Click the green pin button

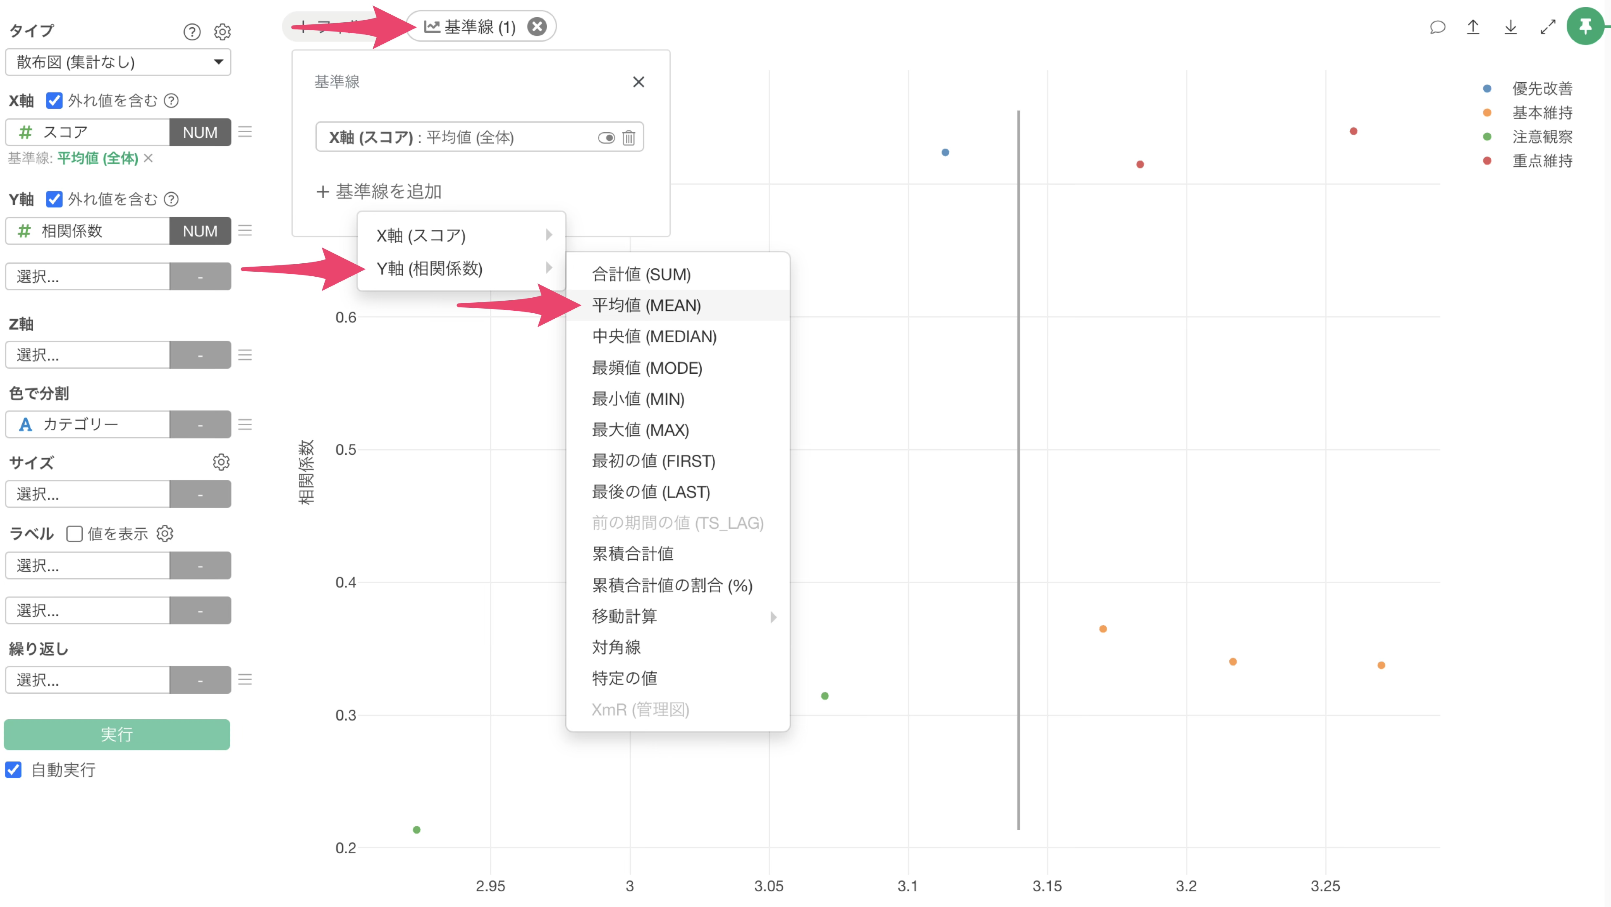pos(1585,26)
